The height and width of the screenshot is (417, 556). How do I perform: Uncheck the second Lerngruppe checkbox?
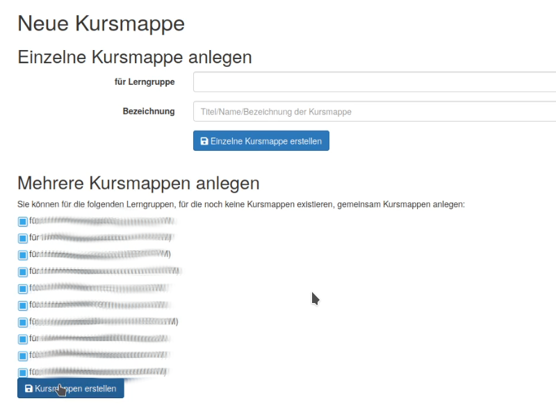click(x=22, y=238)
